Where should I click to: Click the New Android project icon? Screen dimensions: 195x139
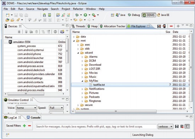click(x=58, y=15)
